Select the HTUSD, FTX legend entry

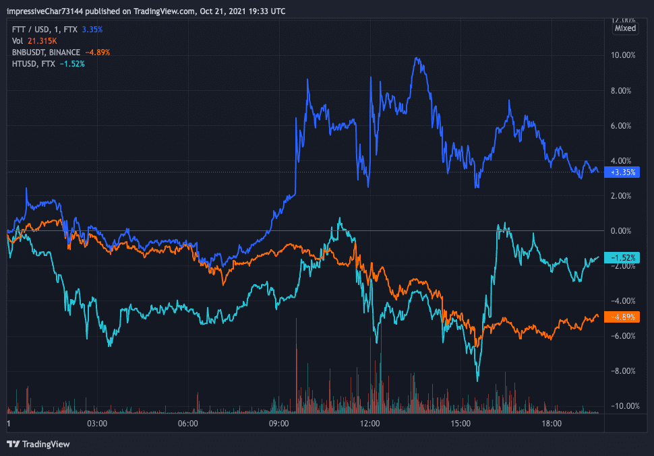click(x=33, y=63)
